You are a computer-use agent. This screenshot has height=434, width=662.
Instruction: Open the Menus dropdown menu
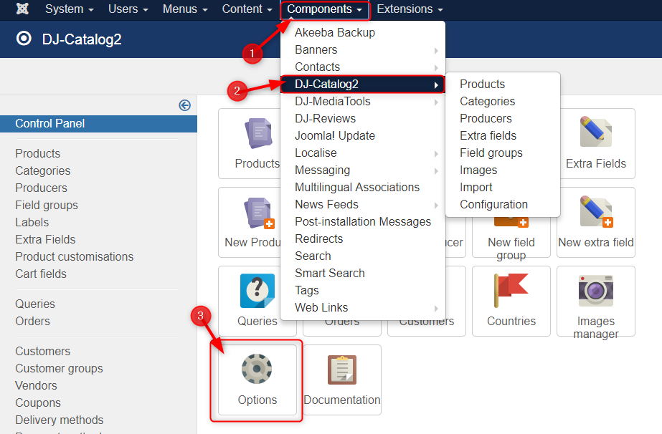[185, 9]
